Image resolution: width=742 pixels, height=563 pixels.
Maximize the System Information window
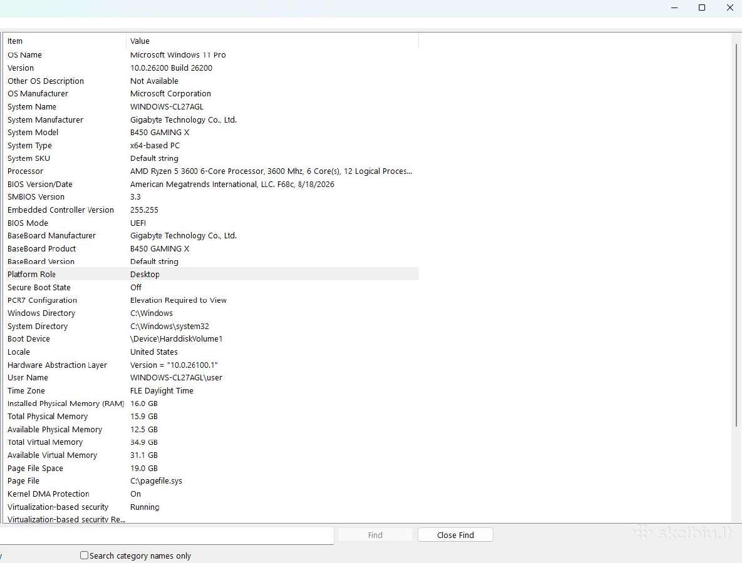point(702,8)
